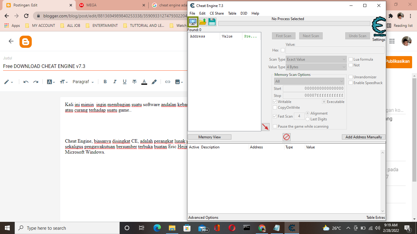
Task: Click the floppy disk save icon
Action: coord(212,22)
